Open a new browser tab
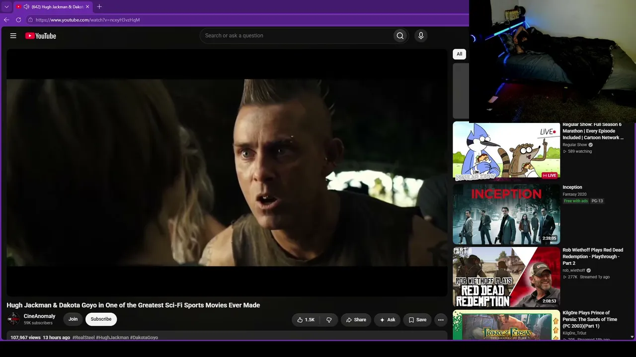This screenshot has height=357, width=636. [x=99, y=6]
